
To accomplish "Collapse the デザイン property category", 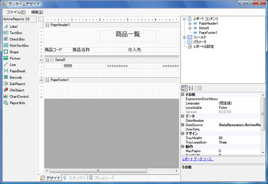I will (x=183, y=133).
